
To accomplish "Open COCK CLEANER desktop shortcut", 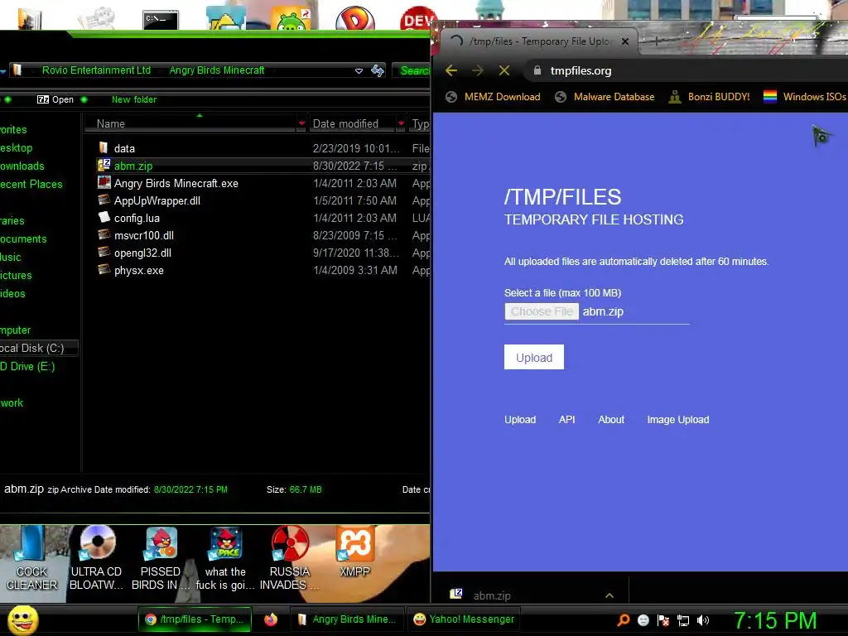I will coord(31,559).
